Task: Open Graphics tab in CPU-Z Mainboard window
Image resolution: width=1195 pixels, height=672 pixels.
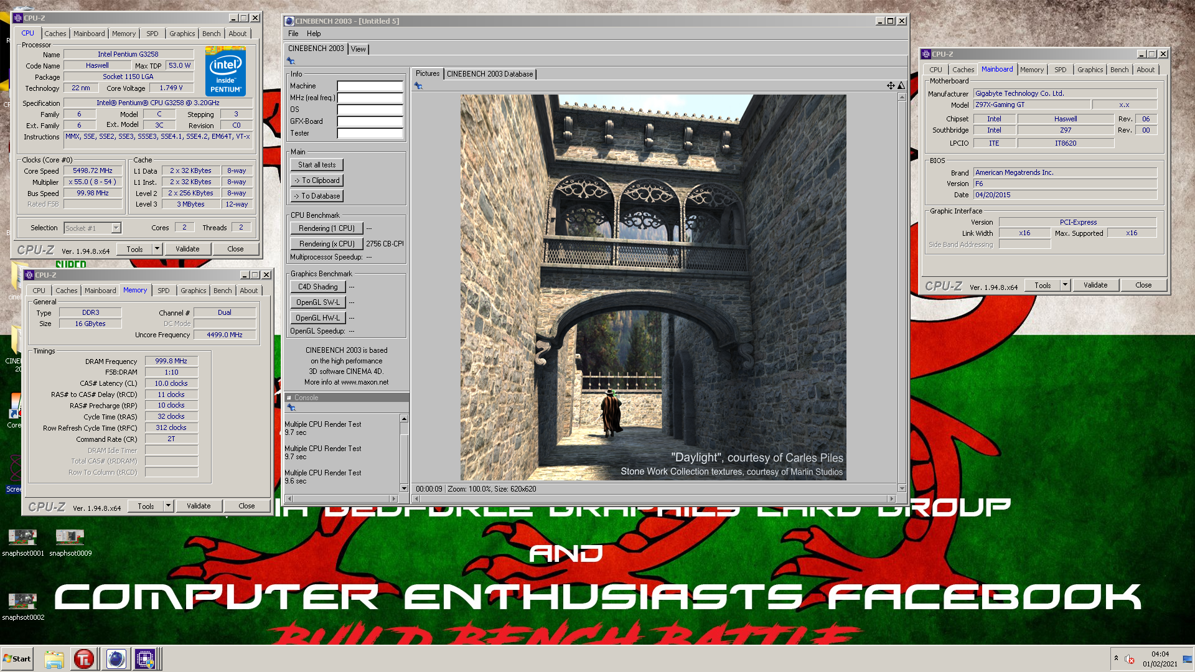Action: coord(1090,70)
